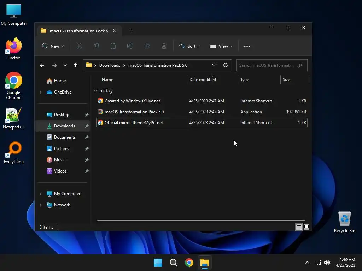Image resolution: width=362 pixels, height=271 pixels.
Task: Open taskbar Search
Action: point(173,263)
